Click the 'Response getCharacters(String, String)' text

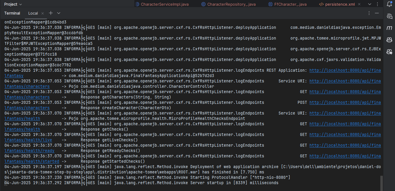(126, 97)
